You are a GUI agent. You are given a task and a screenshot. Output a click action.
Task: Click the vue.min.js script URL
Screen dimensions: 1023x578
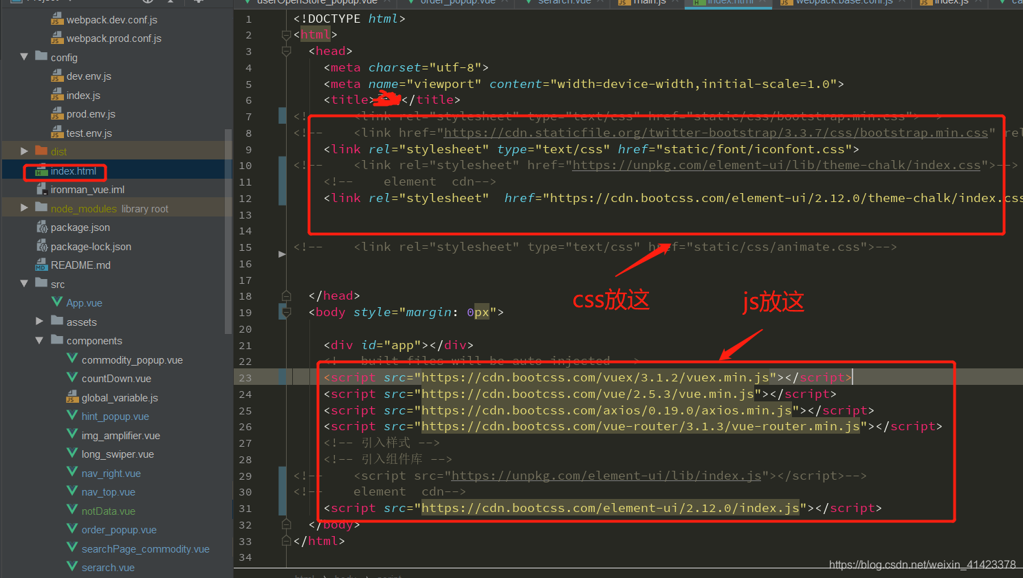[x=587, y=394]
